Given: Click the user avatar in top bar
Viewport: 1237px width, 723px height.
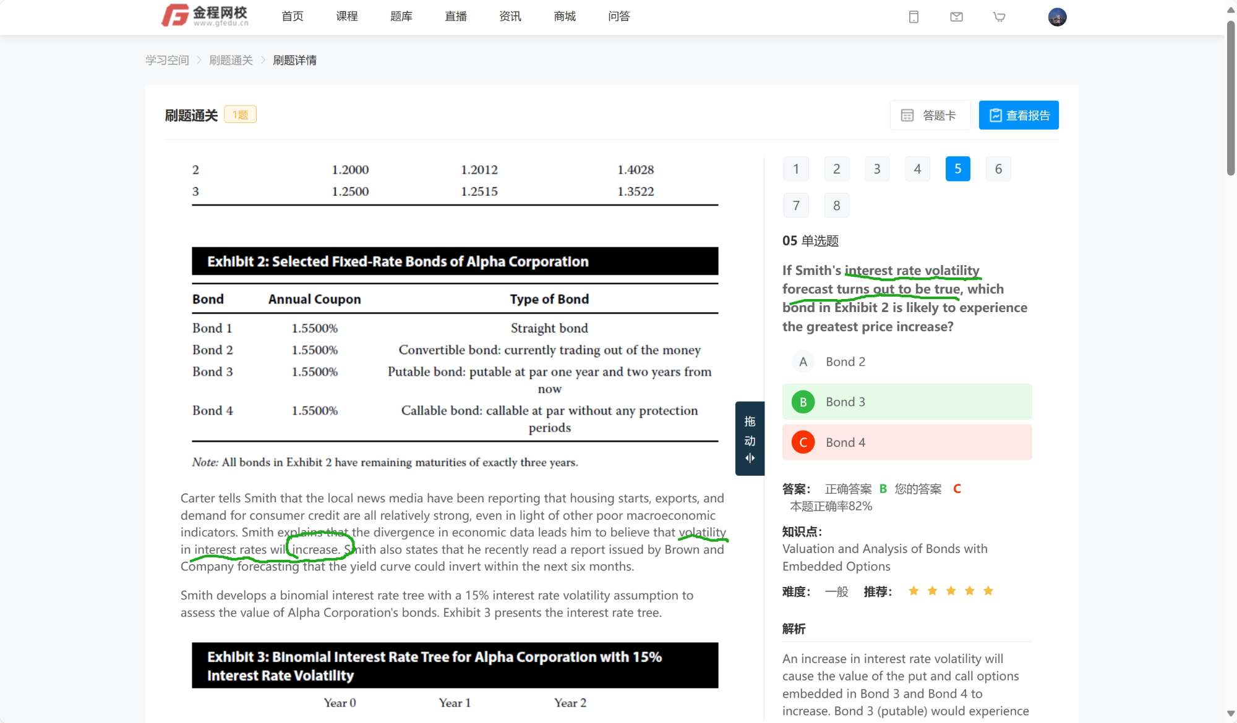Looking at the screenshot, I should point(1057,17).
